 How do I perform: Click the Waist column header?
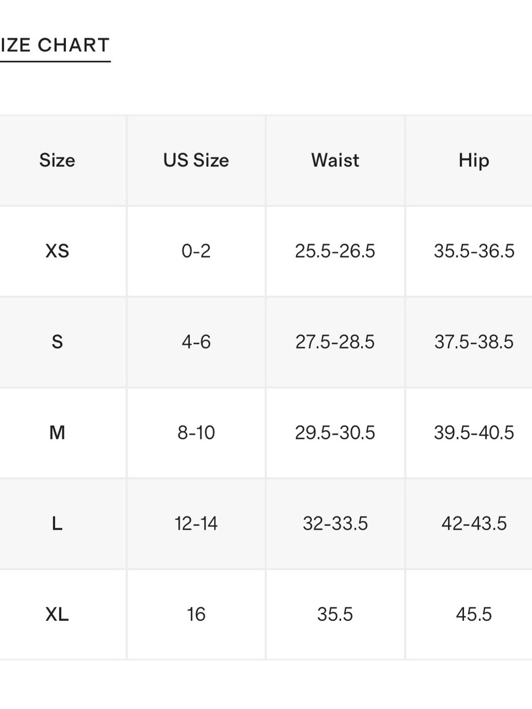point(335,160)
